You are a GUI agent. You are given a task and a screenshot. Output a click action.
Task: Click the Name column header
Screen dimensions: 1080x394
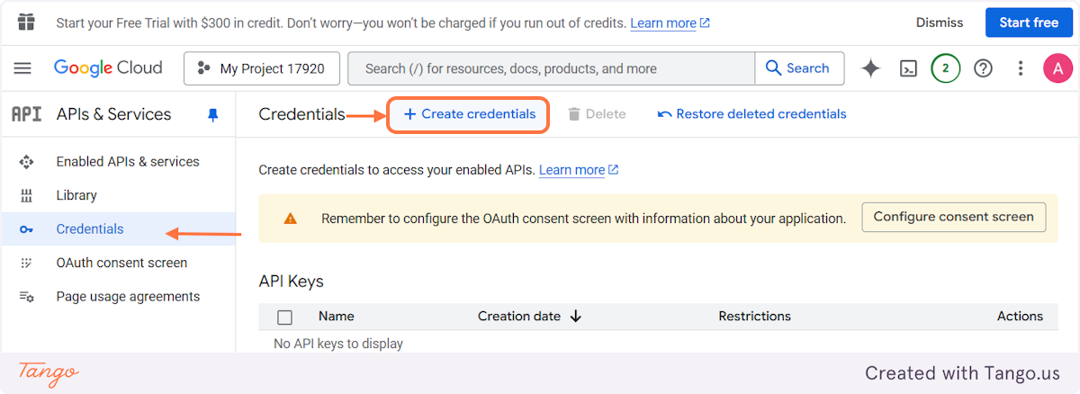[x=337, y=317]
